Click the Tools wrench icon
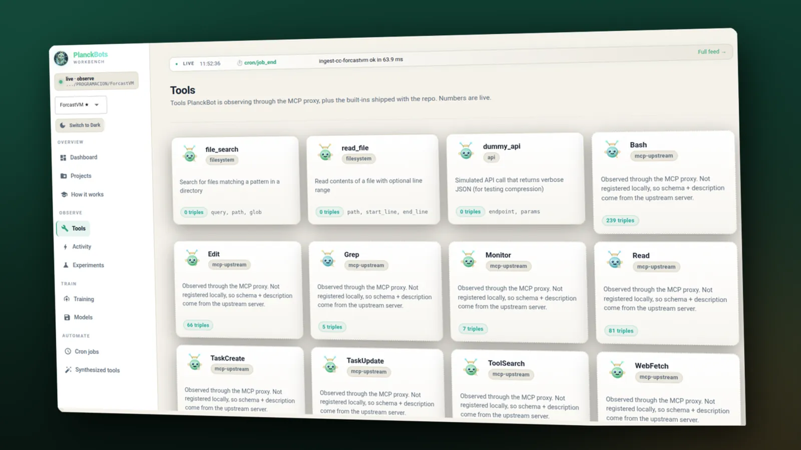The image size is (801, 450). coord(65,228)
